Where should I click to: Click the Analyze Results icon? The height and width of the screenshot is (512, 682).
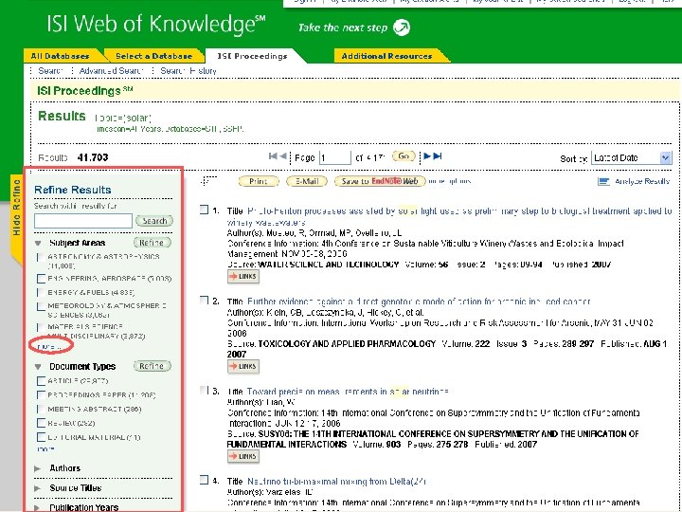(x=603, y=181)
